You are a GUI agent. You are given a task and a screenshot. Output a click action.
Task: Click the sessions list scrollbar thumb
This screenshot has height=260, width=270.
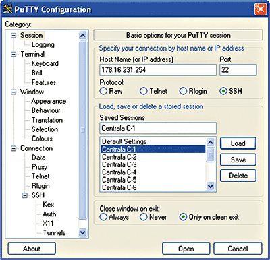pyautogui.click(x=211, y=154)
